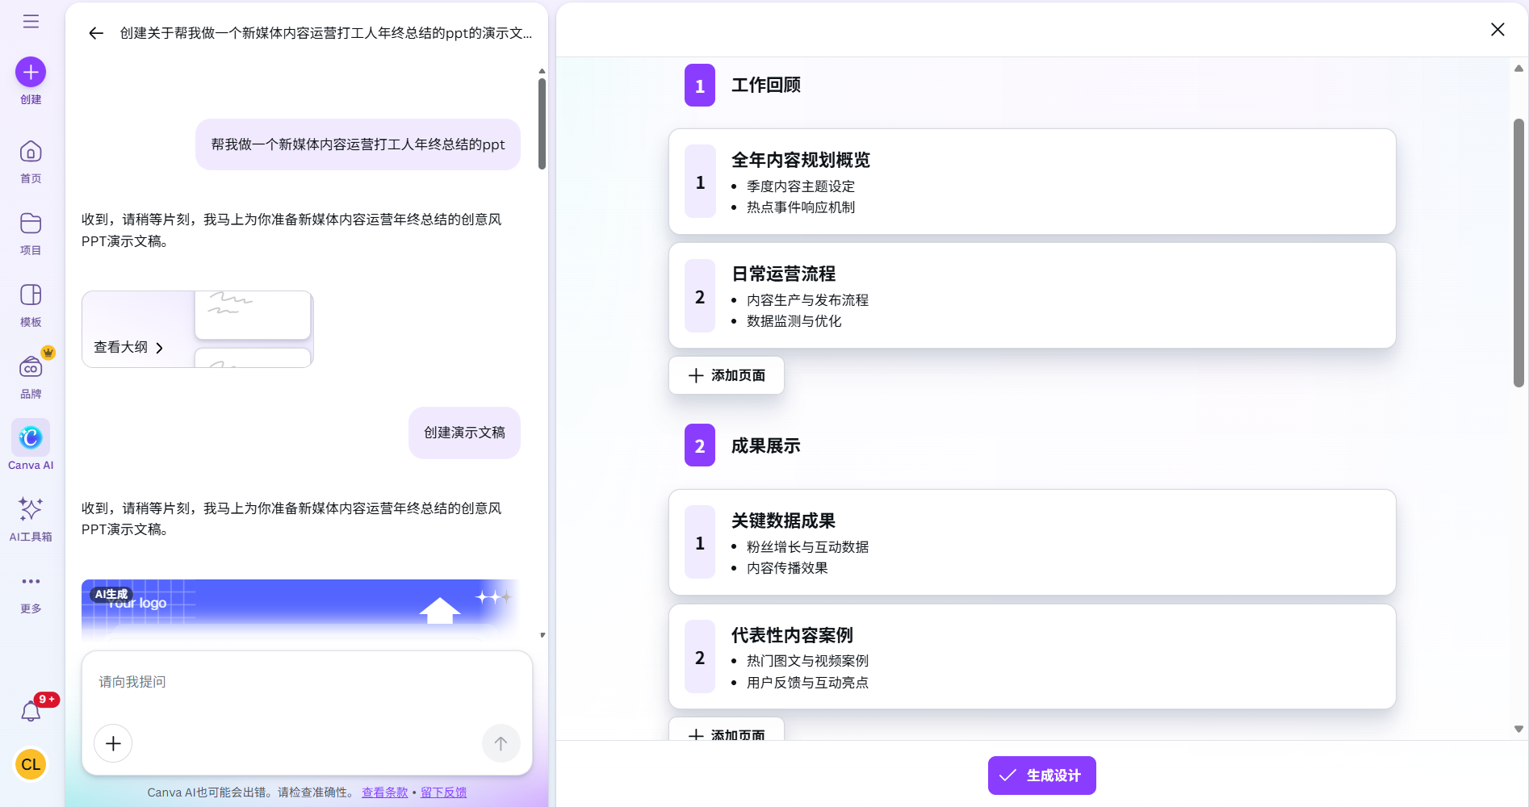Open the AI工具箱 toolbox icon
1529x807 pixels.
[30, 508]
